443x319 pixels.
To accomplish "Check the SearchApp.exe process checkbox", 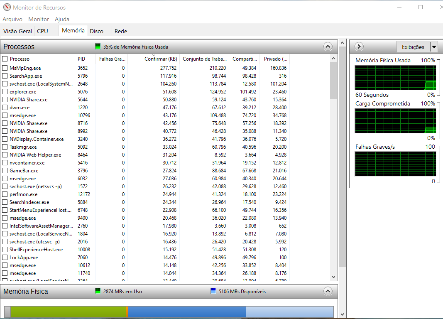I will click(x=5, y=76).
